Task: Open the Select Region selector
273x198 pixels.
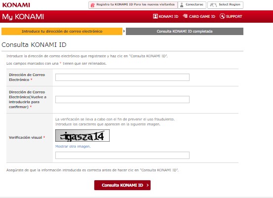Action: [225, 5]
